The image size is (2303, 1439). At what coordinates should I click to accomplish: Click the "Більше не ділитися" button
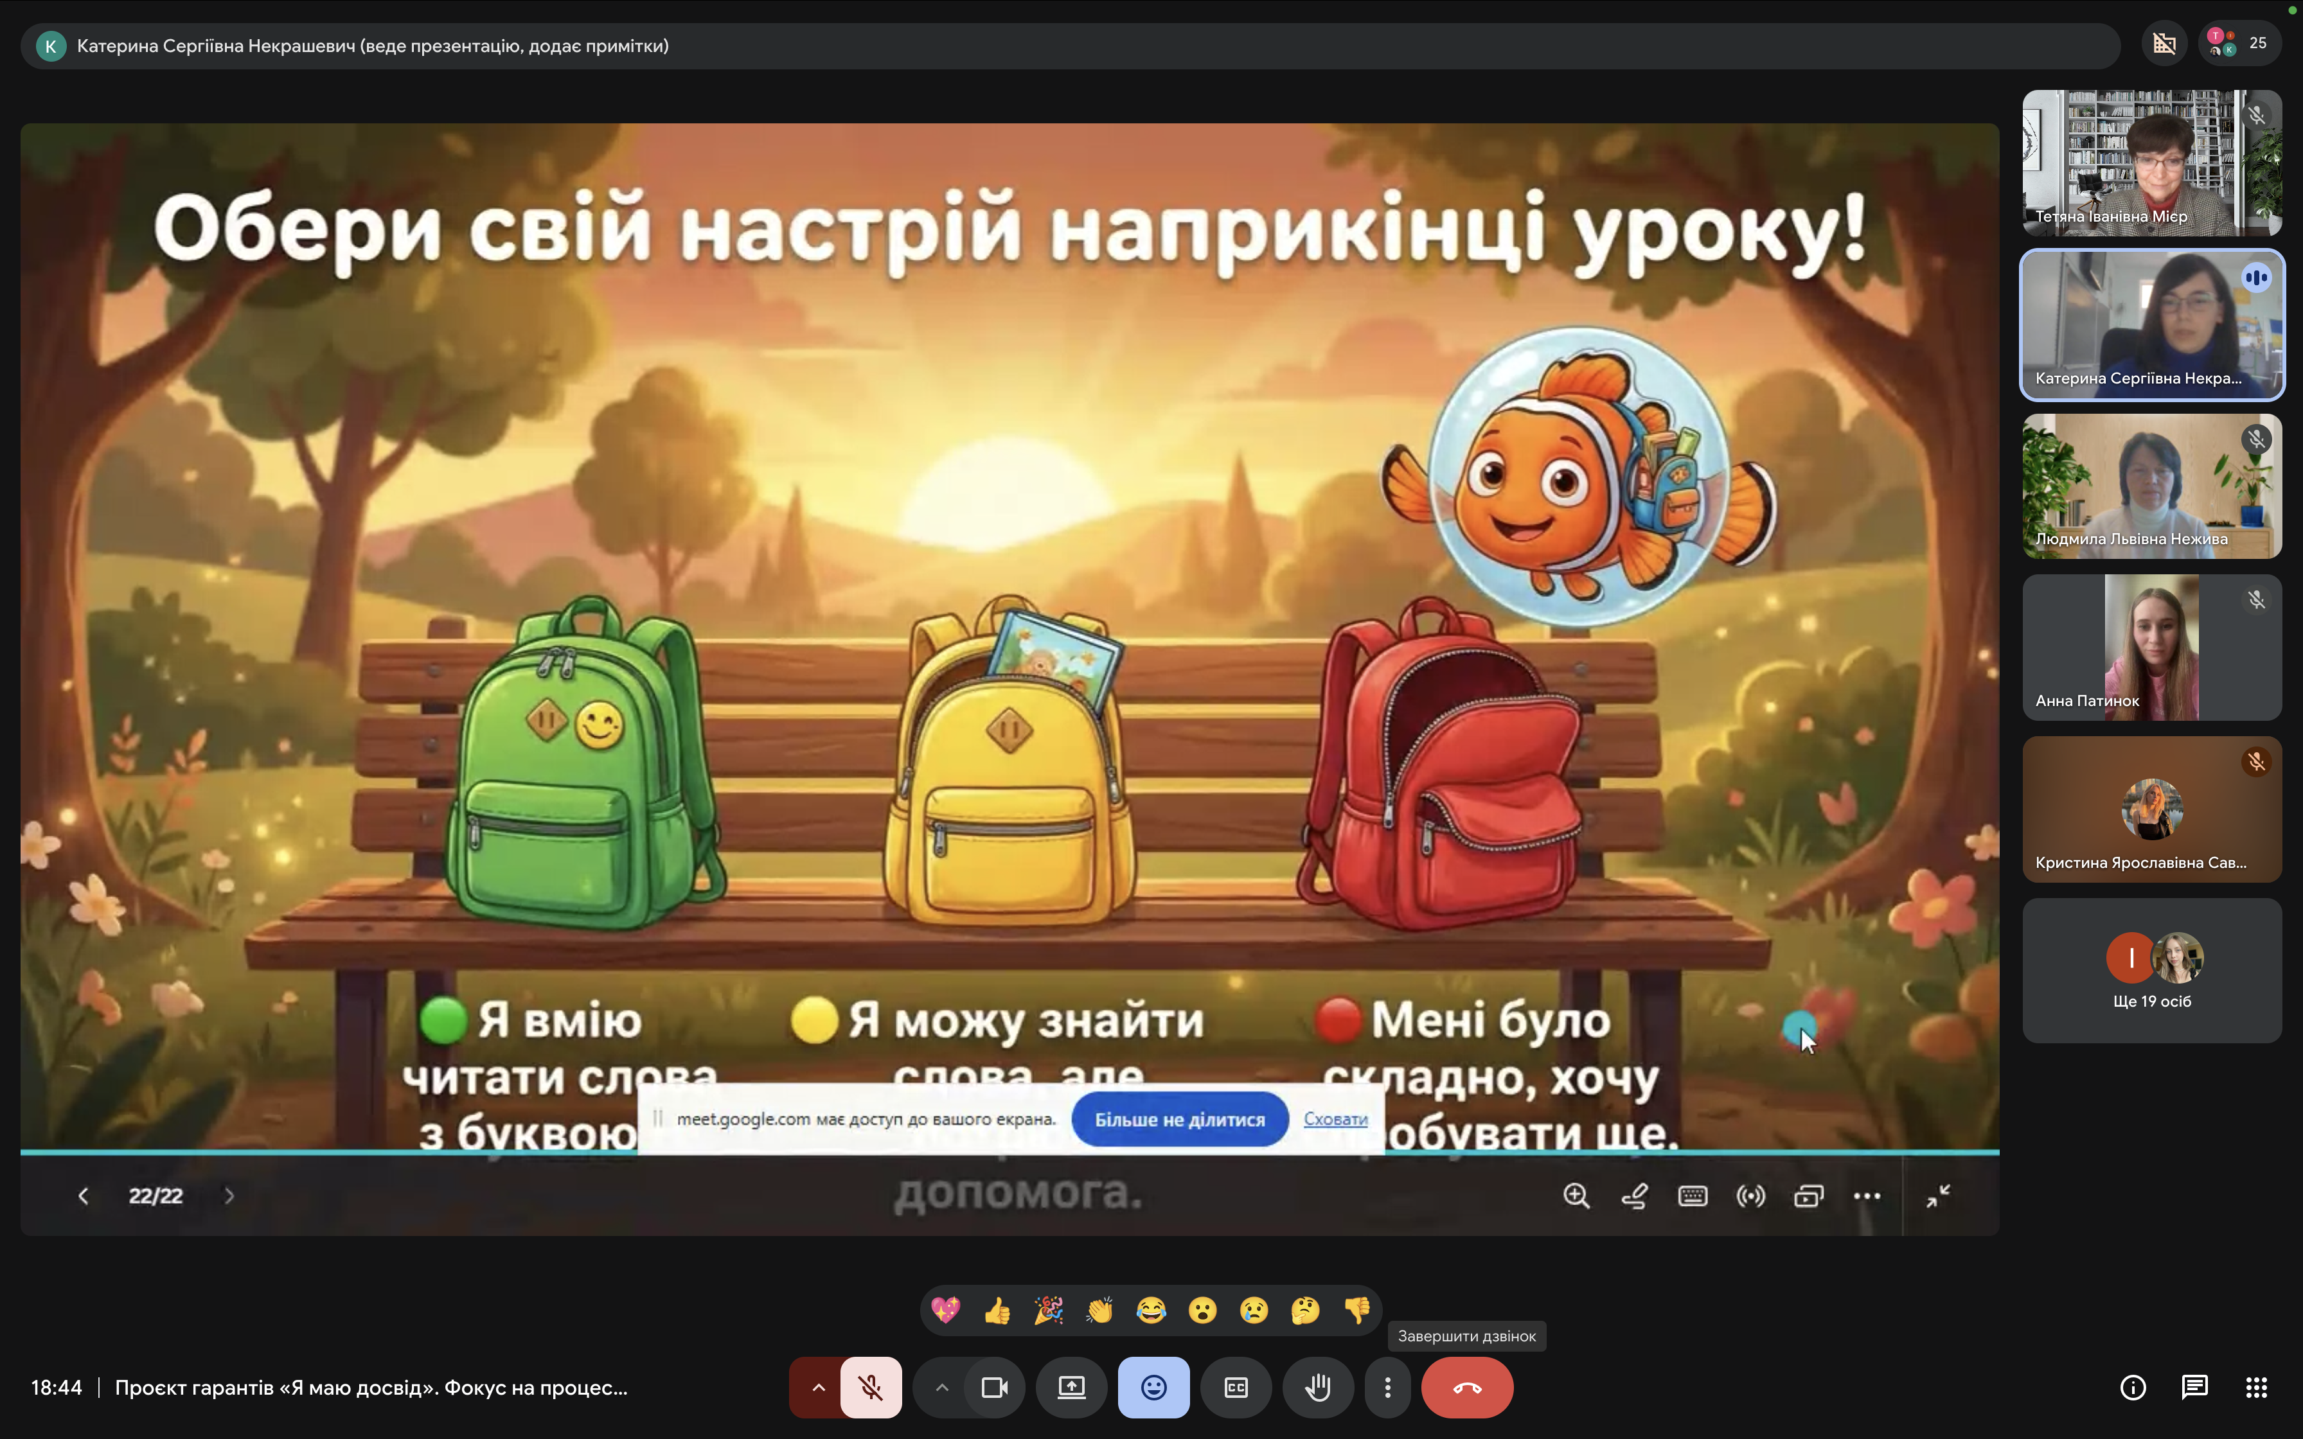[1180, 1119]
